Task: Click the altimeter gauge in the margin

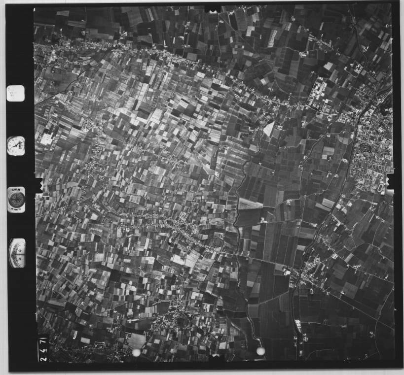Action: point(17,253)
